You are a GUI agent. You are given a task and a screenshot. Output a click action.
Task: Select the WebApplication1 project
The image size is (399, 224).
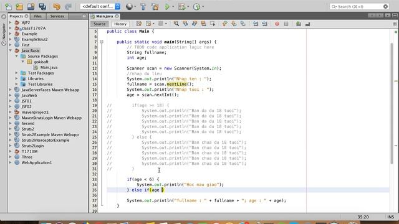[37, 162]
